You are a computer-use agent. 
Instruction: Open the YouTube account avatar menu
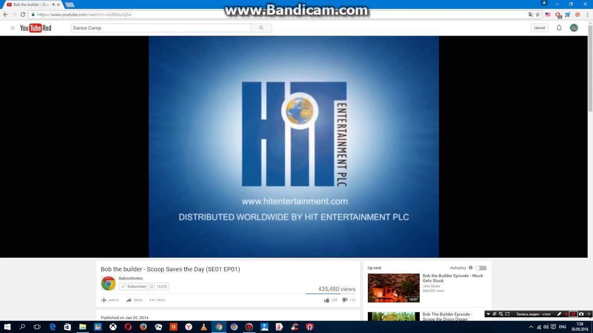(x=574, y=28)
